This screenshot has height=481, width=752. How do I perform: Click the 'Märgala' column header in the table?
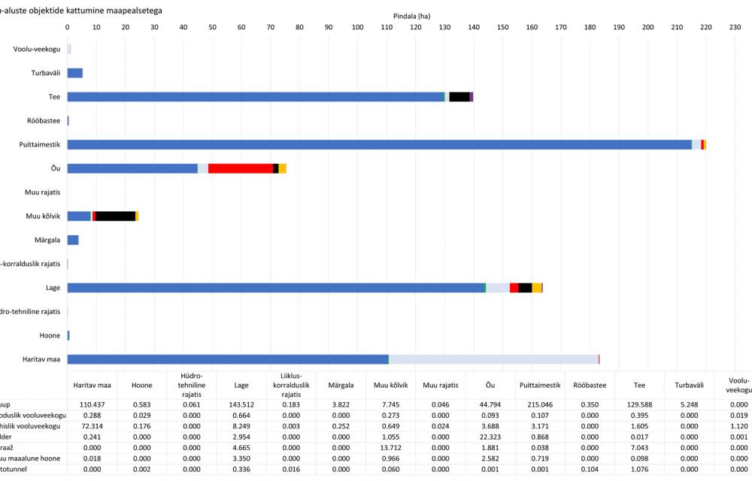[341, 386]
